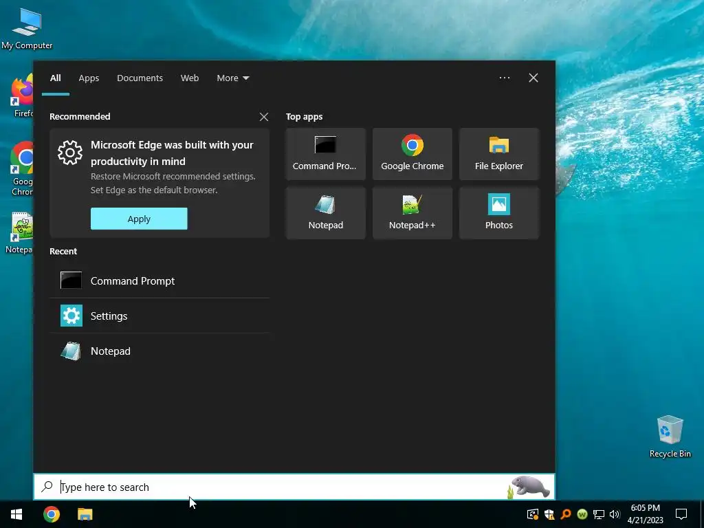Open Notepad from Recent list
This screenshot has width=704, height=528.
[159, 351]
